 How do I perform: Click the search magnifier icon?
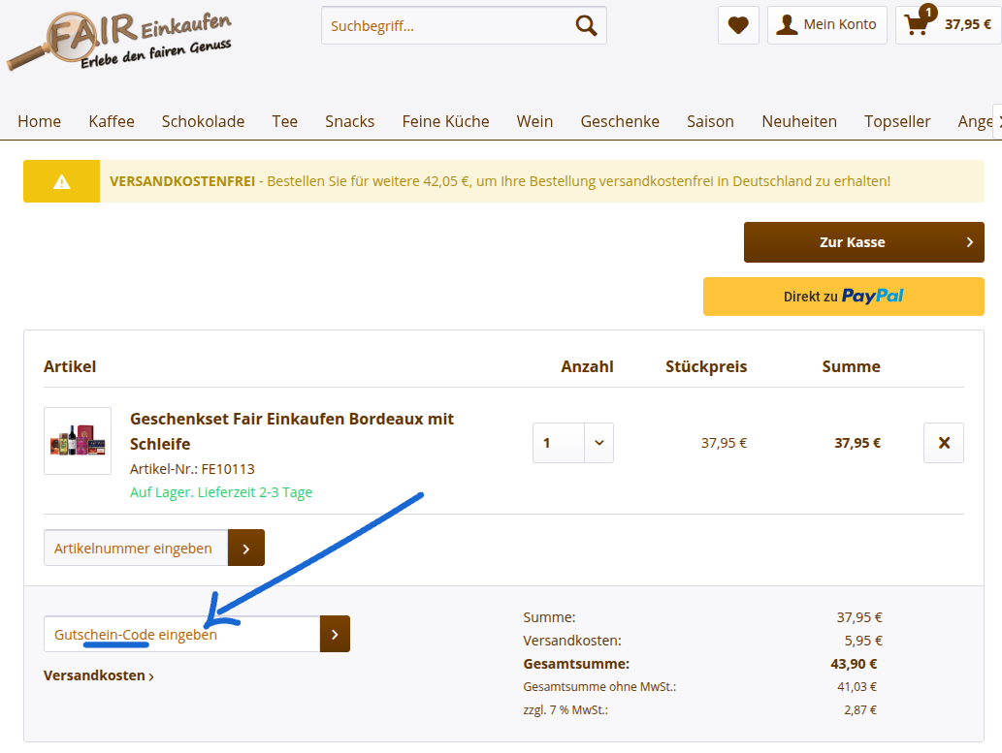pyautogui.click(x=586, y=25)
